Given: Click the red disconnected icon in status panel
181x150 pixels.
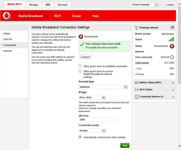Looking at the screenshot, I should coord(172,46).
